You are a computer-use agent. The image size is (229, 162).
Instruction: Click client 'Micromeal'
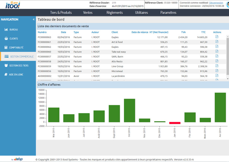117,71
